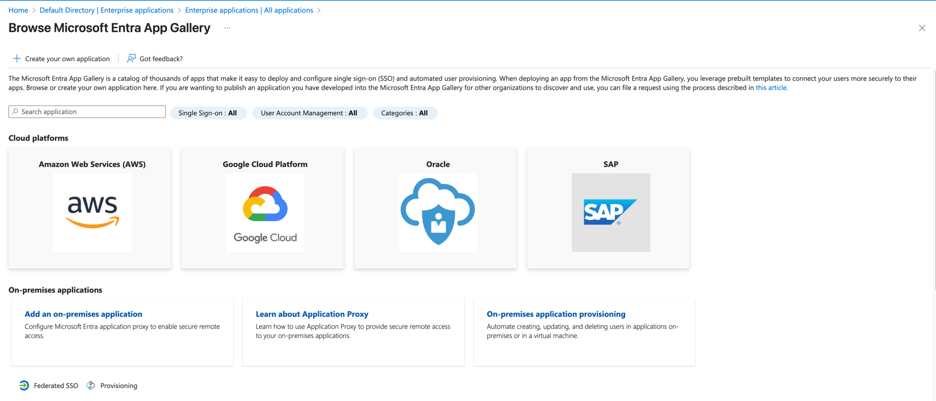Screen dimensions: 936x401
Task: Choose the SAP logo tile
Action: pyautogui.click(x=611, y=212)
